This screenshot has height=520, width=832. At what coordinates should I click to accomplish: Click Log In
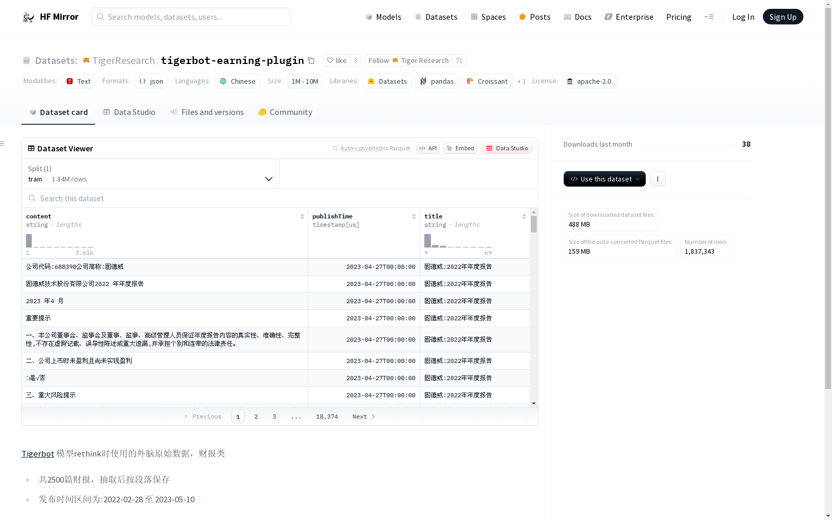click(x=743, y=17)
